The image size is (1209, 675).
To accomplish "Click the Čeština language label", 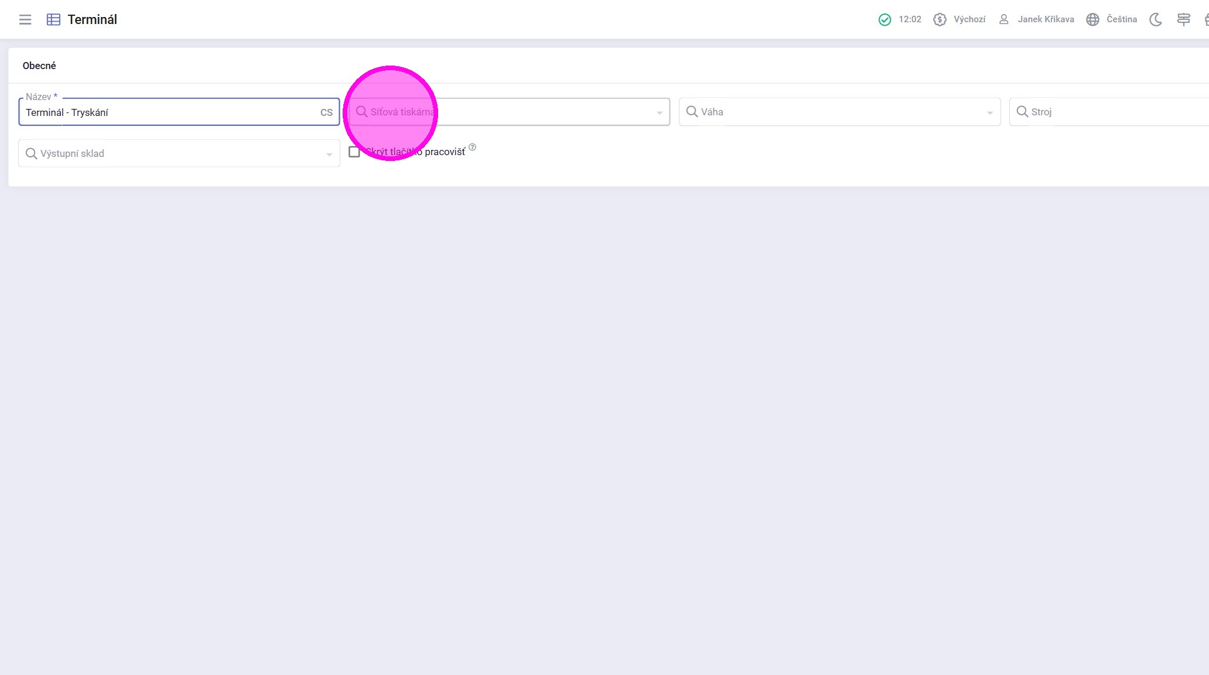I will click(1121, 19).
